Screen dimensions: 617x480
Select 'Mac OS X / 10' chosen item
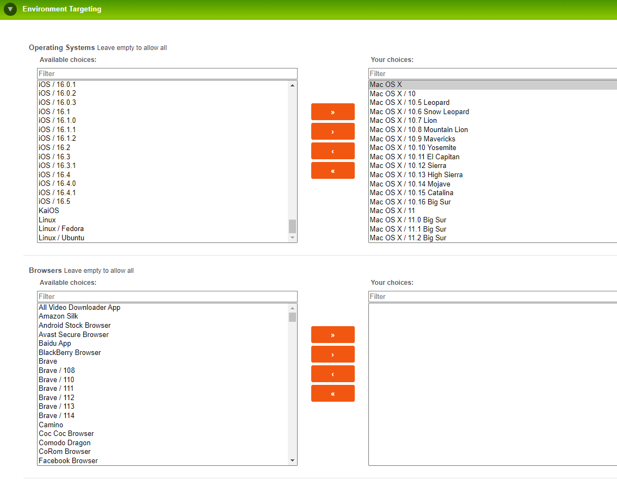(492, 93)
